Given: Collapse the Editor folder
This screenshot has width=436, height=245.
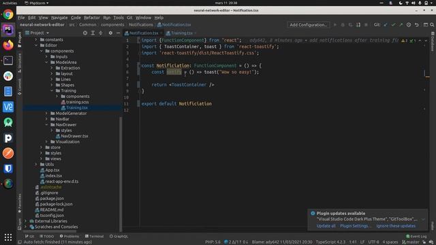Looking at the screenshot, I should [x=36, y=46].
